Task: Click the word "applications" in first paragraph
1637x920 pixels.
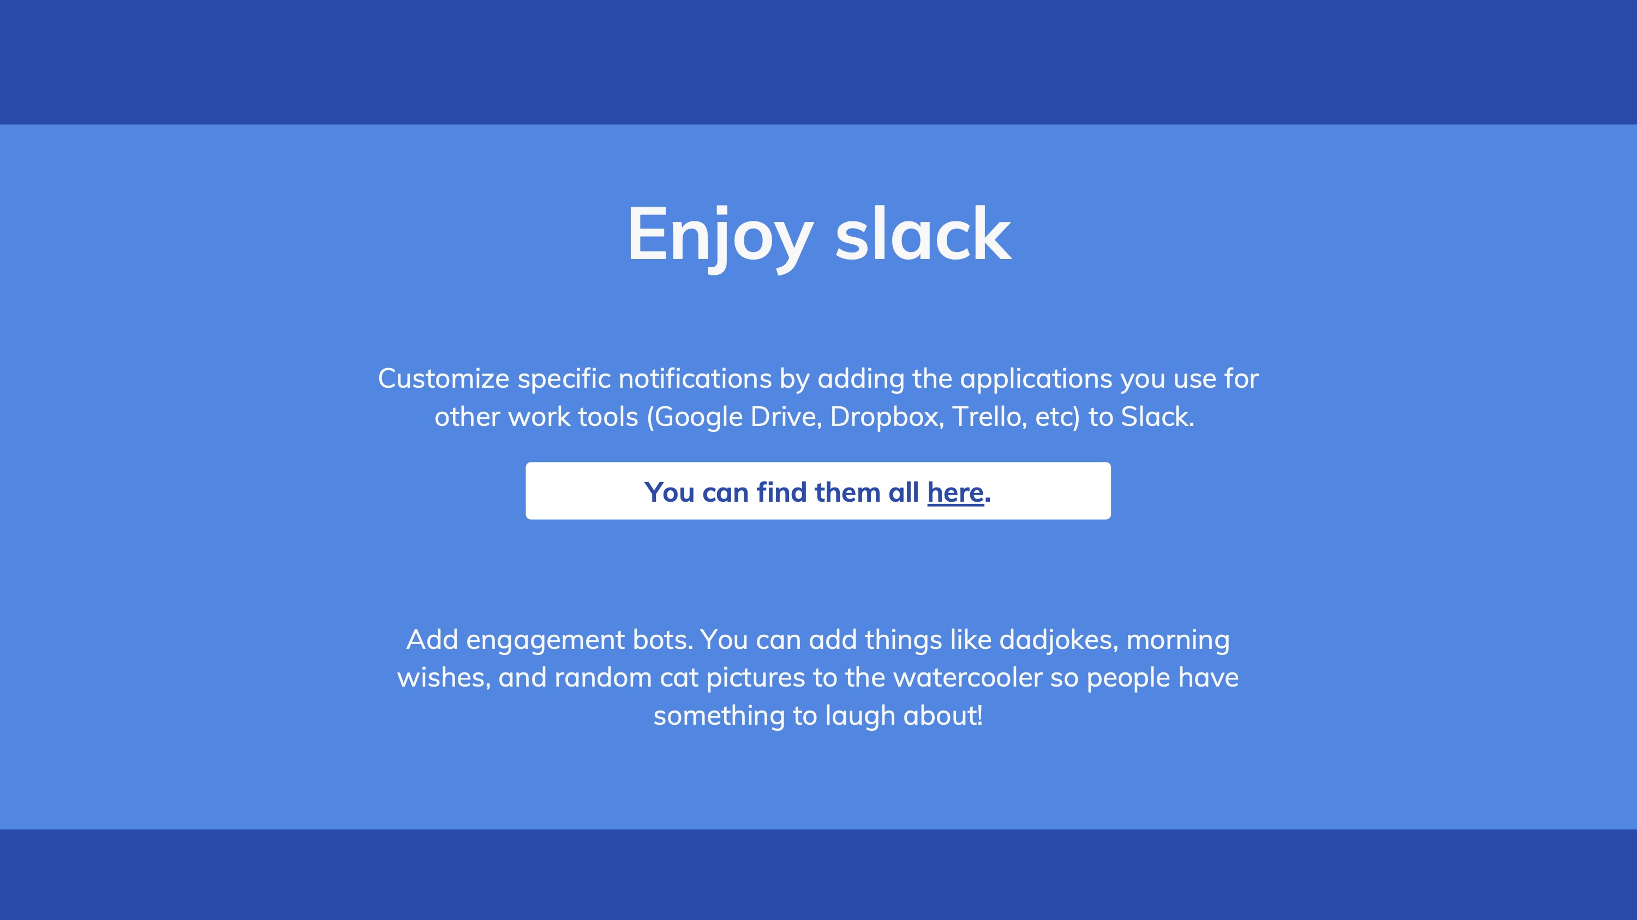Action: point(1036,379)
